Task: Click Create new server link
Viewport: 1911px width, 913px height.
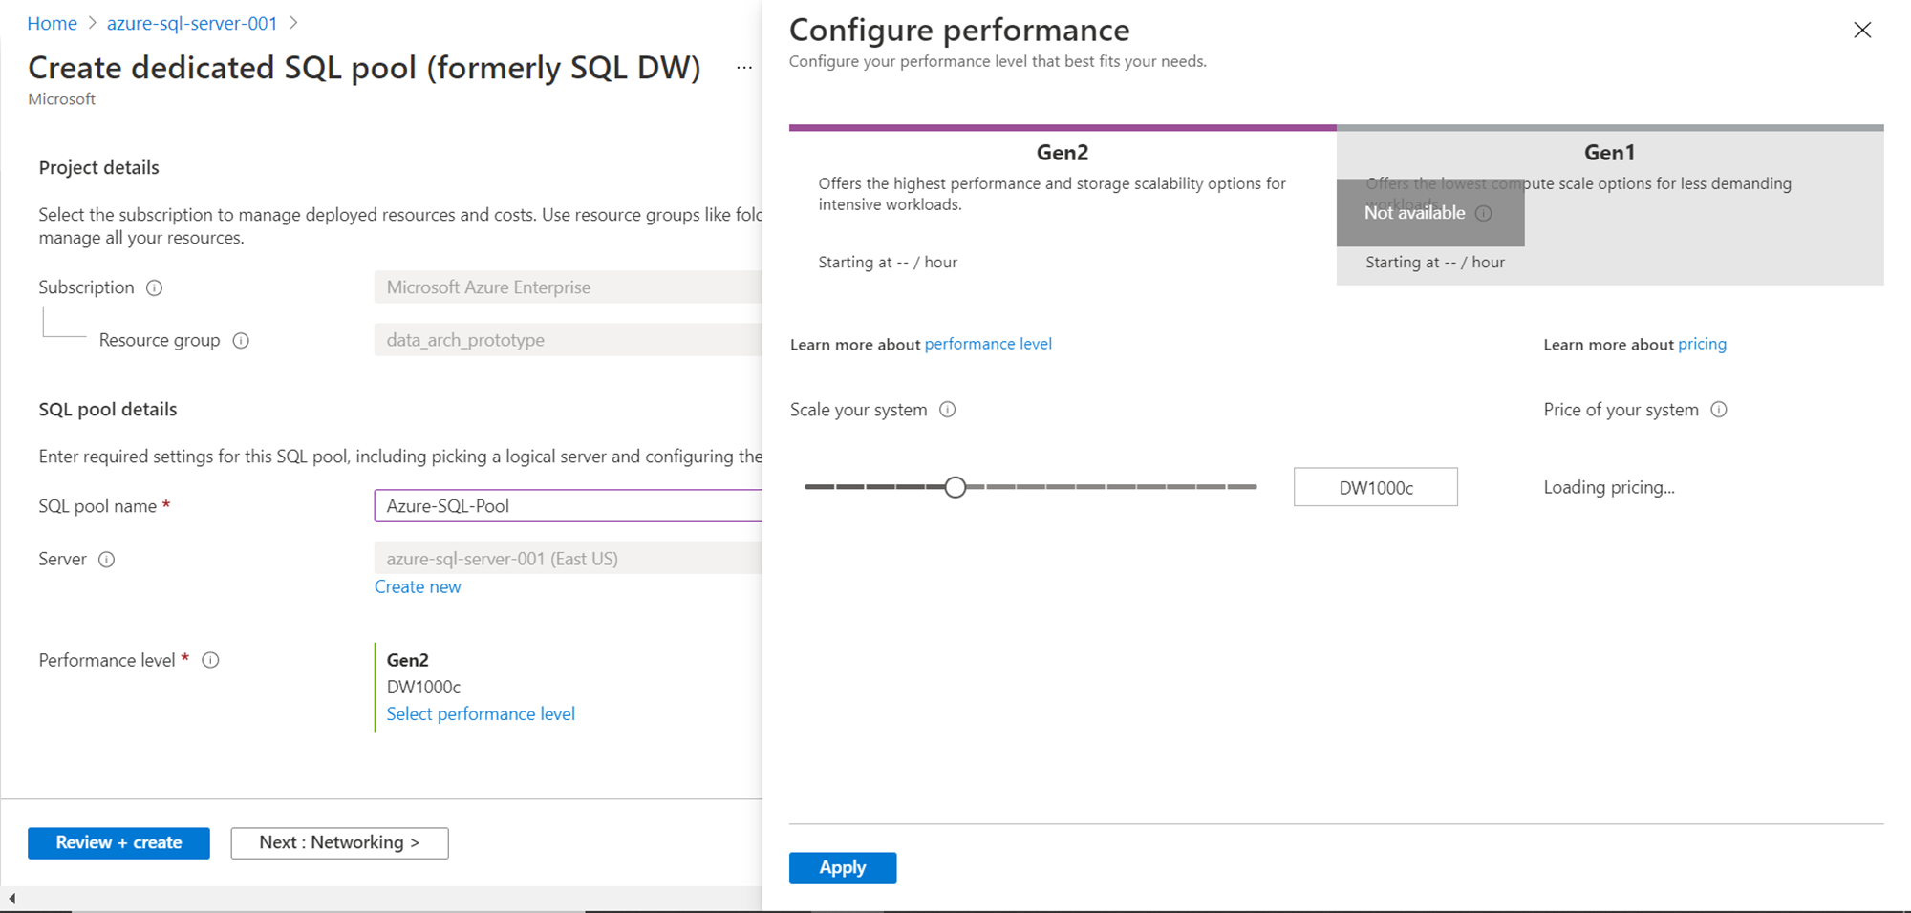Action: (418, 587)
